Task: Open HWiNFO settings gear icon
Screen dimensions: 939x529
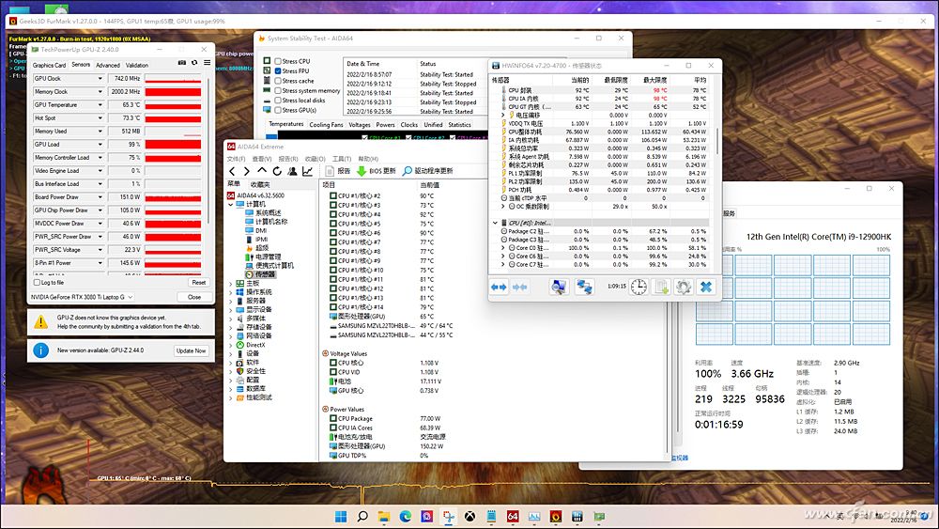Action: [x=684, y=287]
